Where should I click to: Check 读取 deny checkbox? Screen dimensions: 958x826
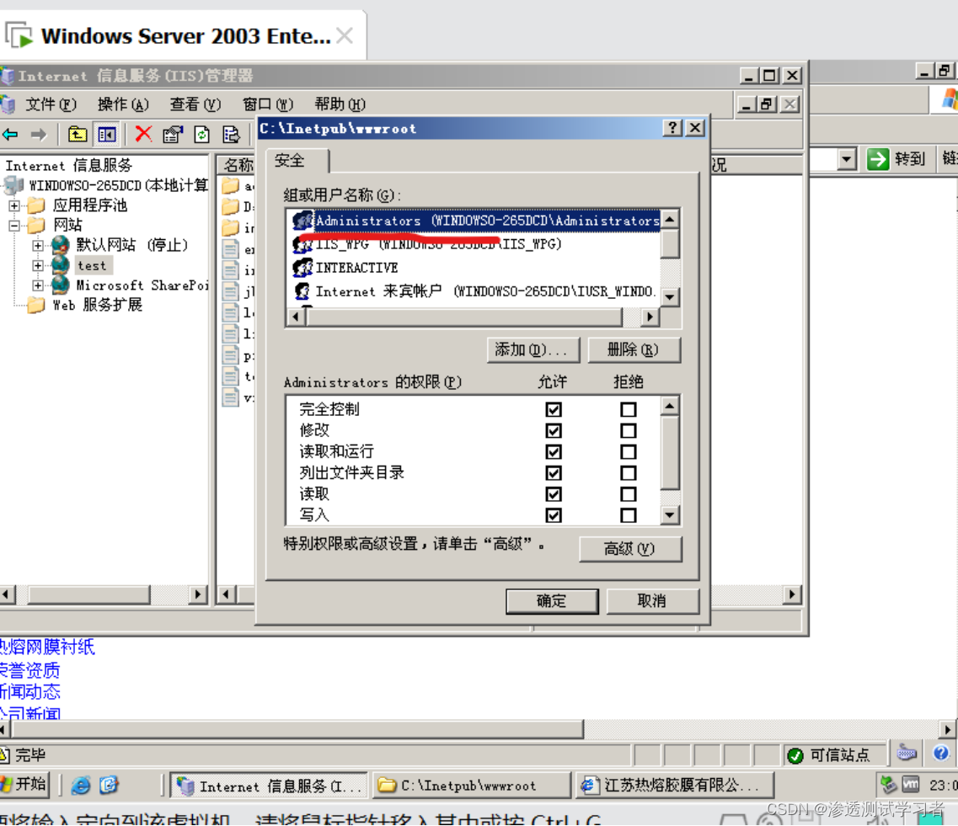pyautogui.click(x=628, y=494)
